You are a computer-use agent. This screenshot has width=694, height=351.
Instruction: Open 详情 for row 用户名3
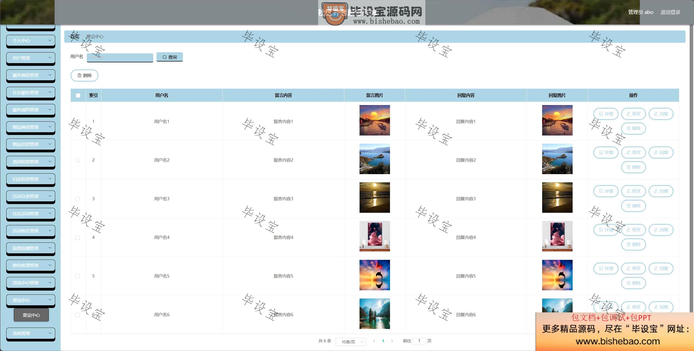[x=606, y=191]
